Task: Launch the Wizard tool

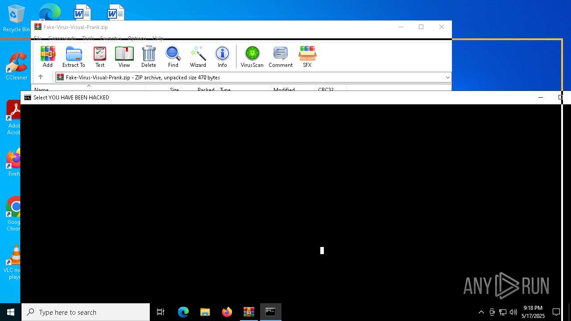Action: pyautogui.click(x=198, y=57)
